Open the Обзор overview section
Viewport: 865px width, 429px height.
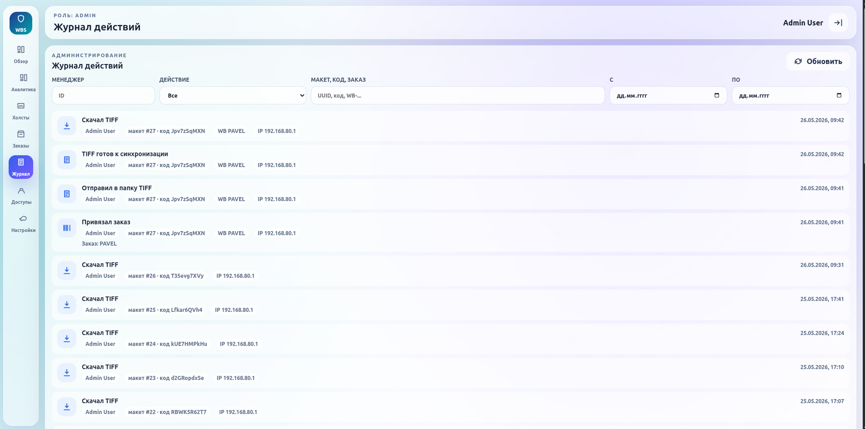pyautogui.click(x=21, y=54)
